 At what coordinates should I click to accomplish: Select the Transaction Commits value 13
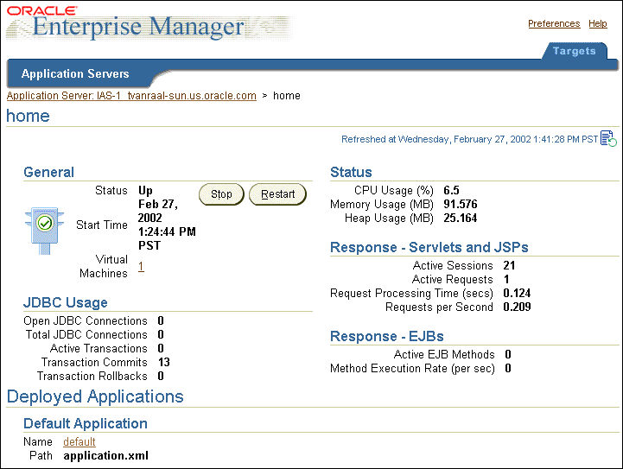[x=164, y=362]
